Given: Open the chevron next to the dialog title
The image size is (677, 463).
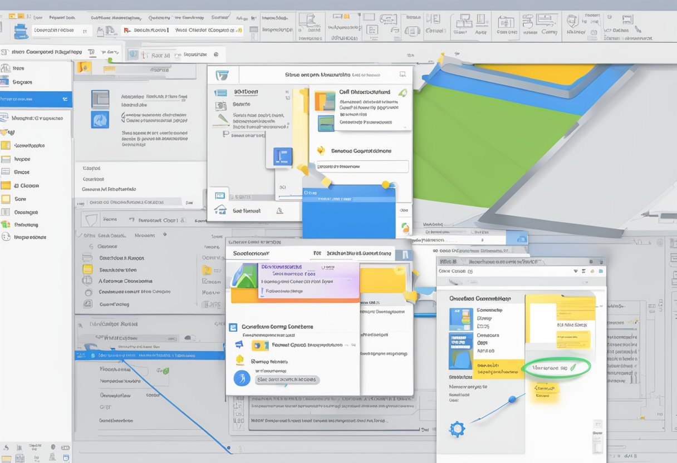Looking at the screenshot, I should point(402,75).
